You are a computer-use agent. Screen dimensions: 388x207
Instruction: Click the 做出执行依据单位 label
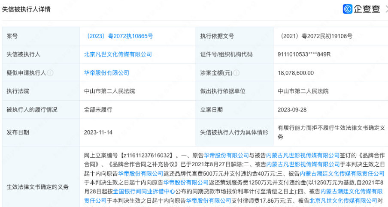[x=223, y=91]
